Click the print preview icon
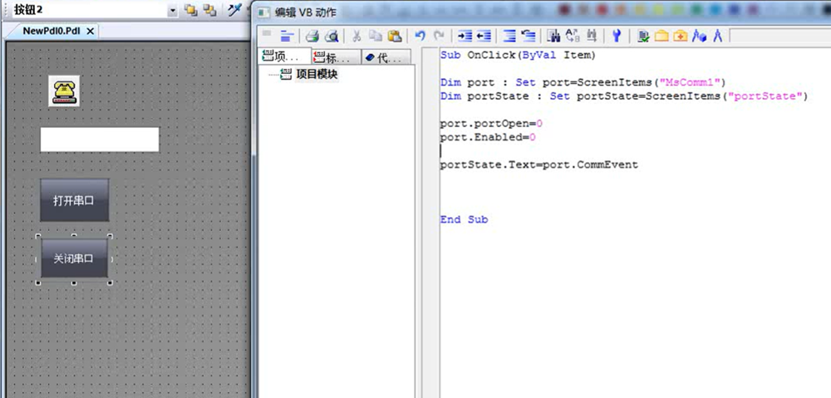831x398 pixels. pos(331,36)
